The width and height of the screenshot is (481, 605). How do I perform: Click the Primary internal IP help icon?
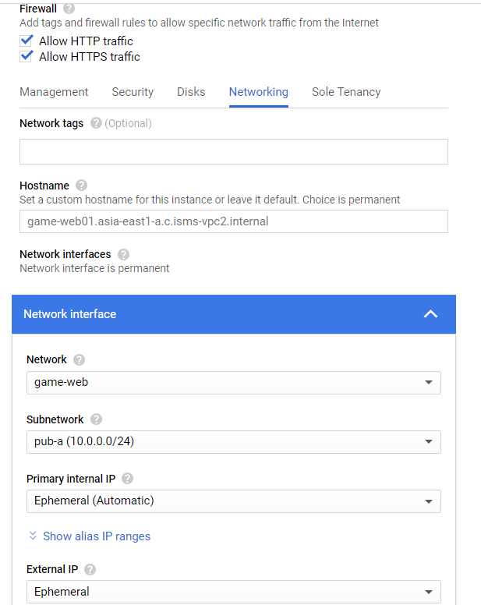click(127, 479)
